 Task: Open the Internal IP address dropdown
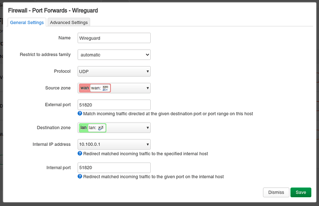[114, 144]
